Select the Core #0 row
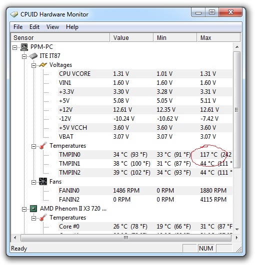Viewport: 255px width, 265px height. point(145,227)
